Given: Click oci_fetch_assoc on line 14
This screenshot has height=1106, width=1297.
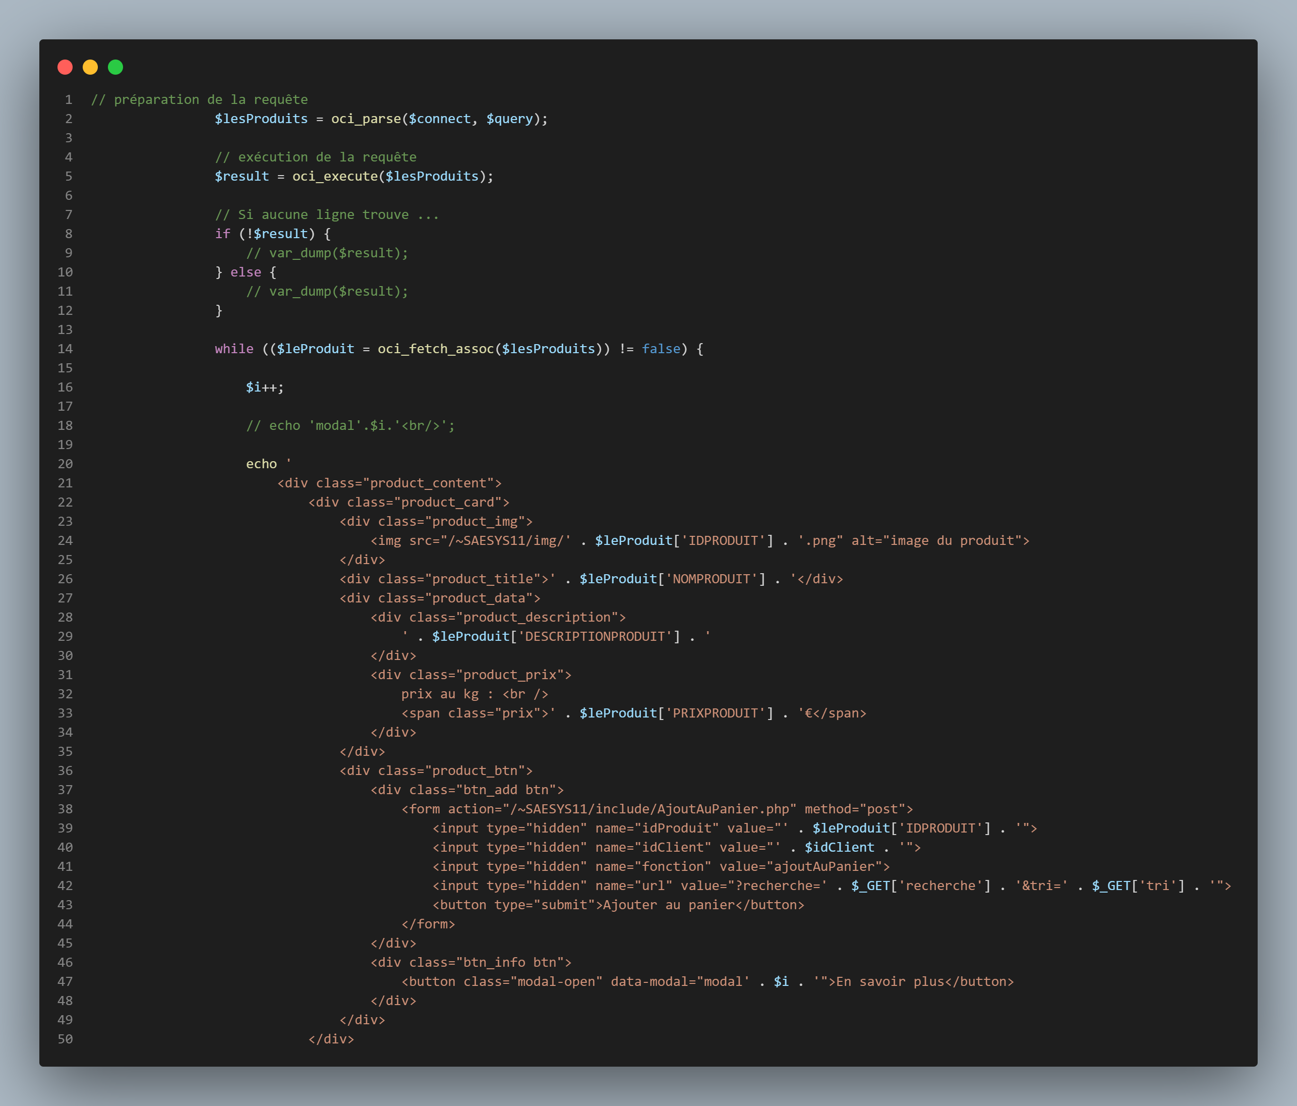Looking at the screenshot, I should click(x=436, y=349).
